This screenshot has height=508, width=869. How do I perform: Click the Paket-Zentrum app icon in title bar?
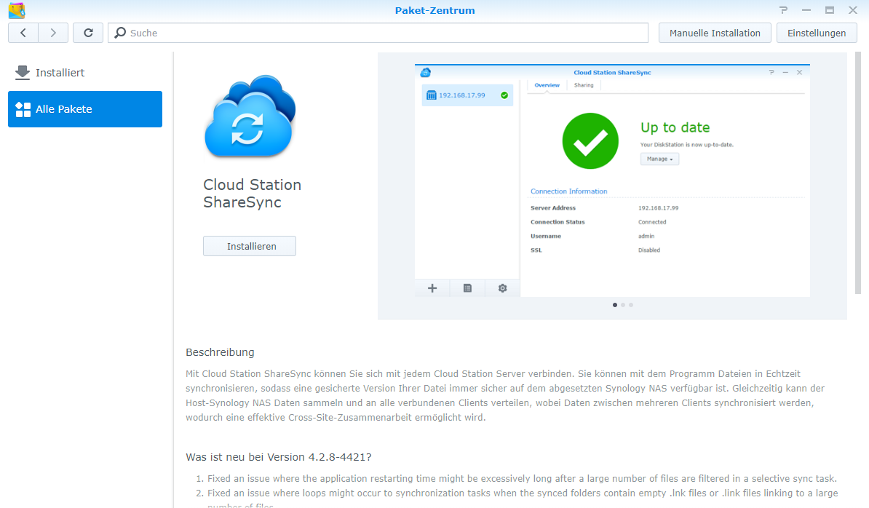click(x=17, y=10)
